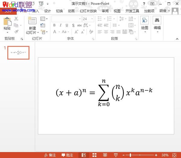
Task: Click Convert to SmartArt icon
Action: click(x=131, y=32)
